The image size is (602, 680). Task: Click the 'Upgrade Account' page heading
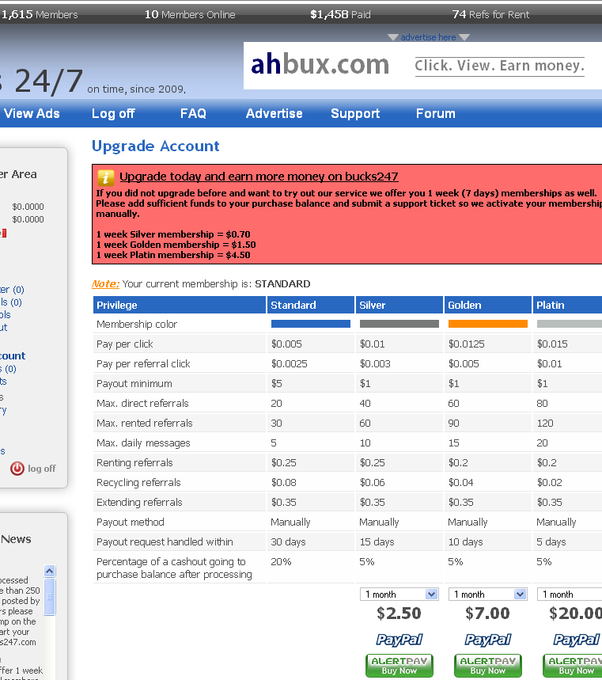click(156, 146)
